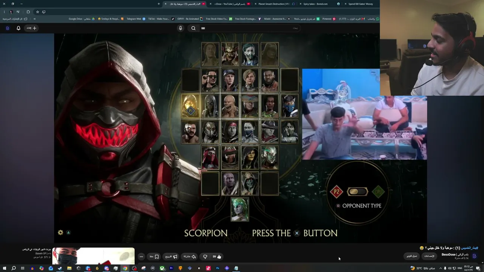Open the browser extensions puzzle icon
The height and width of the screenshot is (272, 484).
(28, 12)
